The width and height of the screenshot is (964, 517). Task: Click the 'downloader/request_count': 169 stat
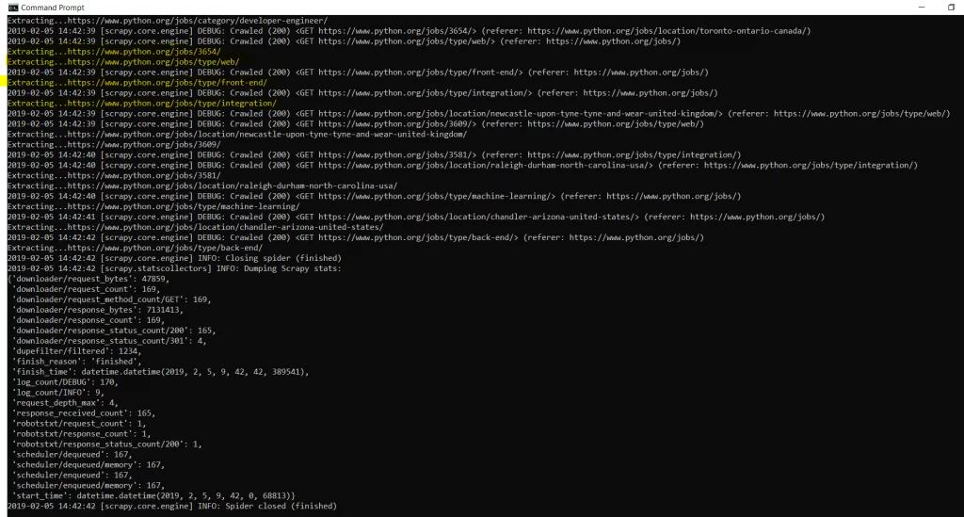click(x=86, y=289)
